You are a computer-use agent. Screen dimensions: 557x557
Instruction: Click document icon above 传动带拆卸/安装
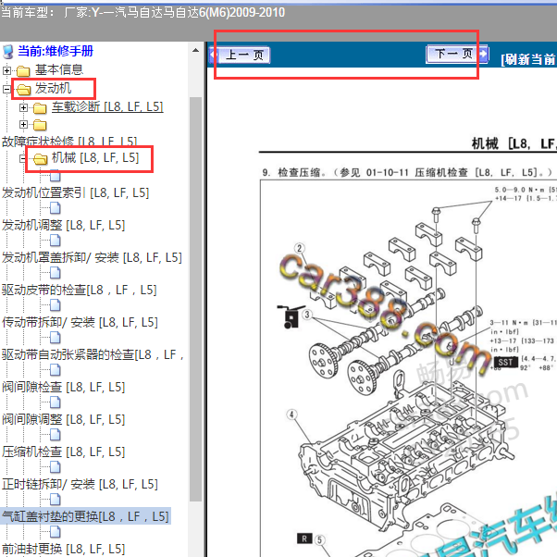(x=56, y=305)
